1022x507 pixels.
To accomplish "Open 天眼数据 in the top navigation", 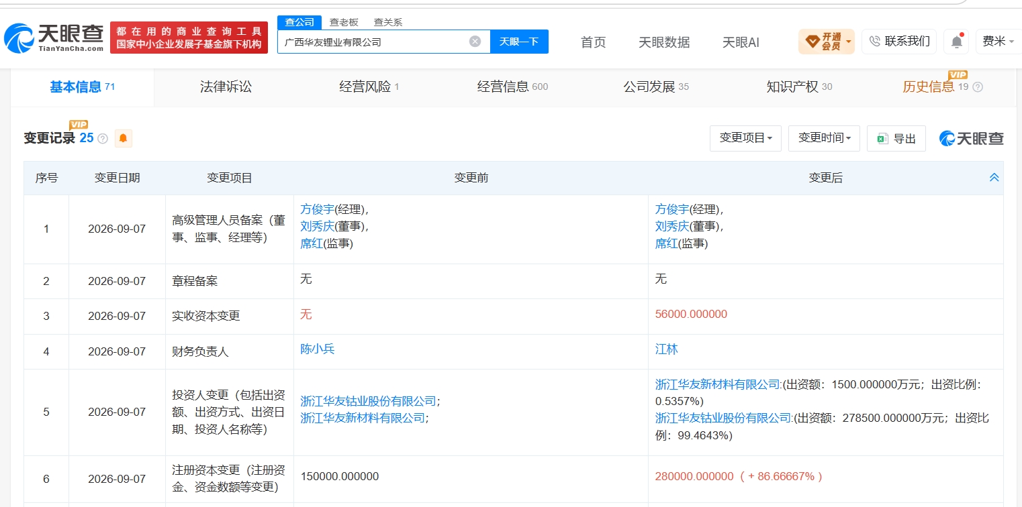I will click(x=664, y=42).
